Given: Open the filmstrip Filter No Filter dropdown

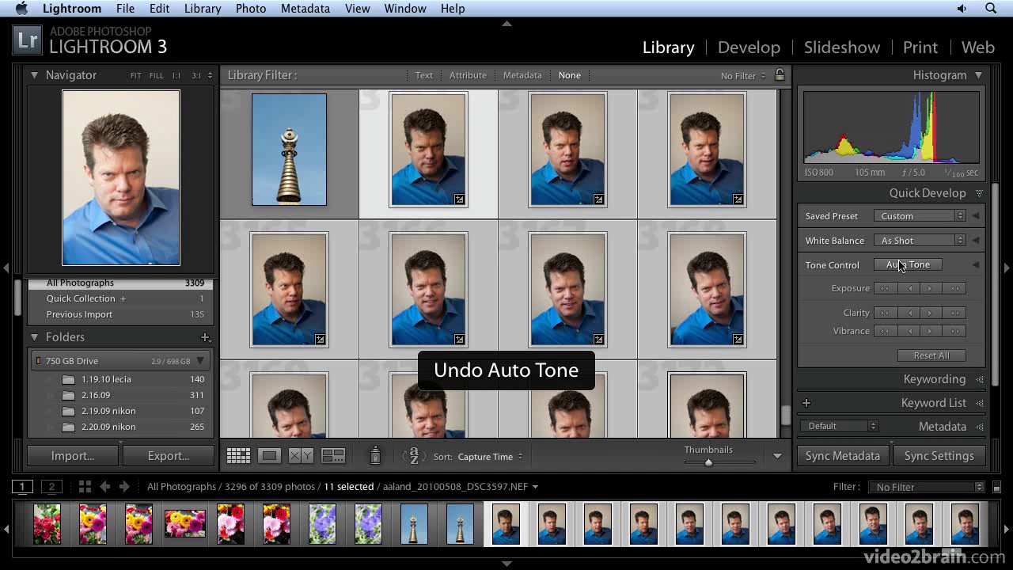Looking at the screenshot, I should 926,488.
